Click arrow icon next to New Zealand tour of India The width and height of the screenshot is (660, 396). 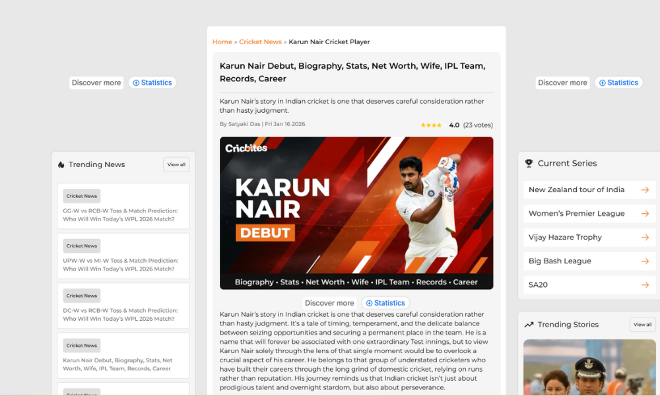point(645,190)
